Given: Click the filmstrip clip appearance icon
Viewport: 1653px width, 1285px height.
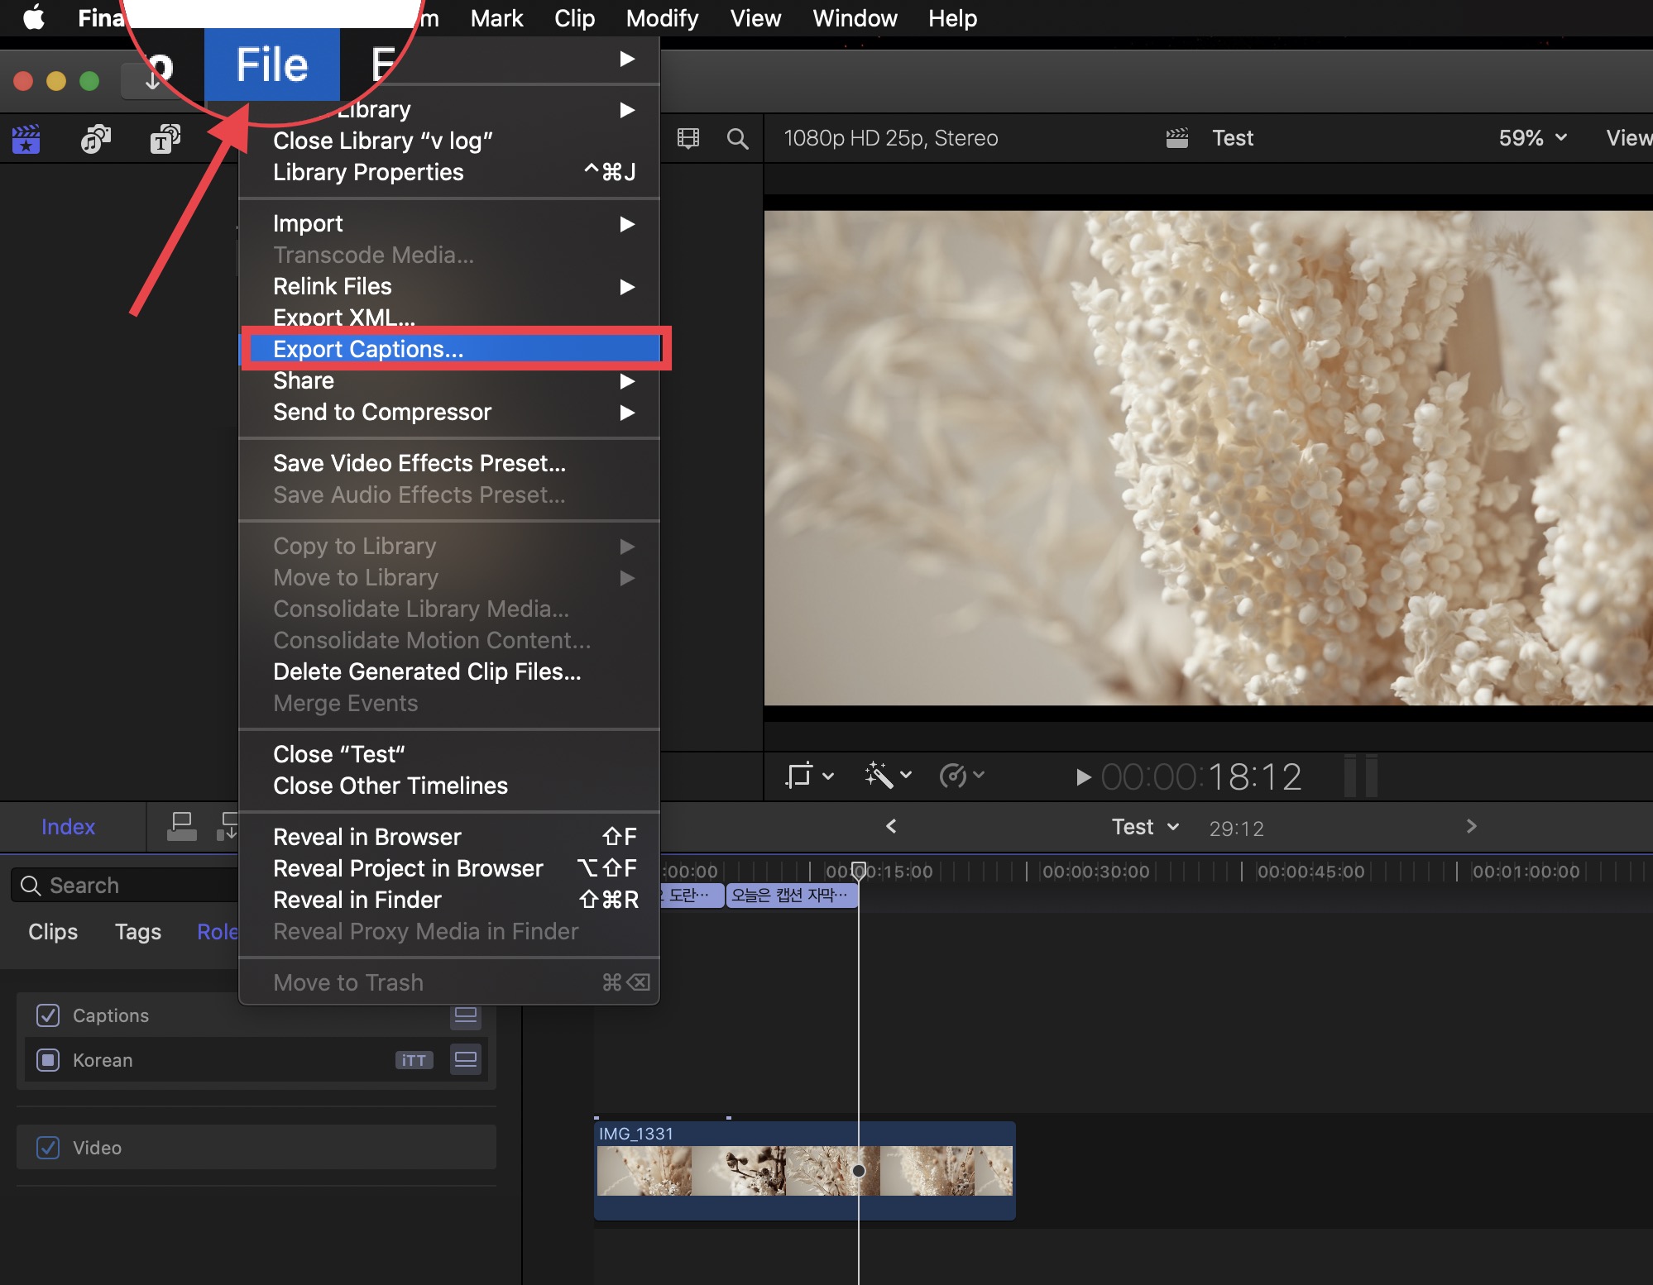Looking at the screenshot, I should coord(688,138).
